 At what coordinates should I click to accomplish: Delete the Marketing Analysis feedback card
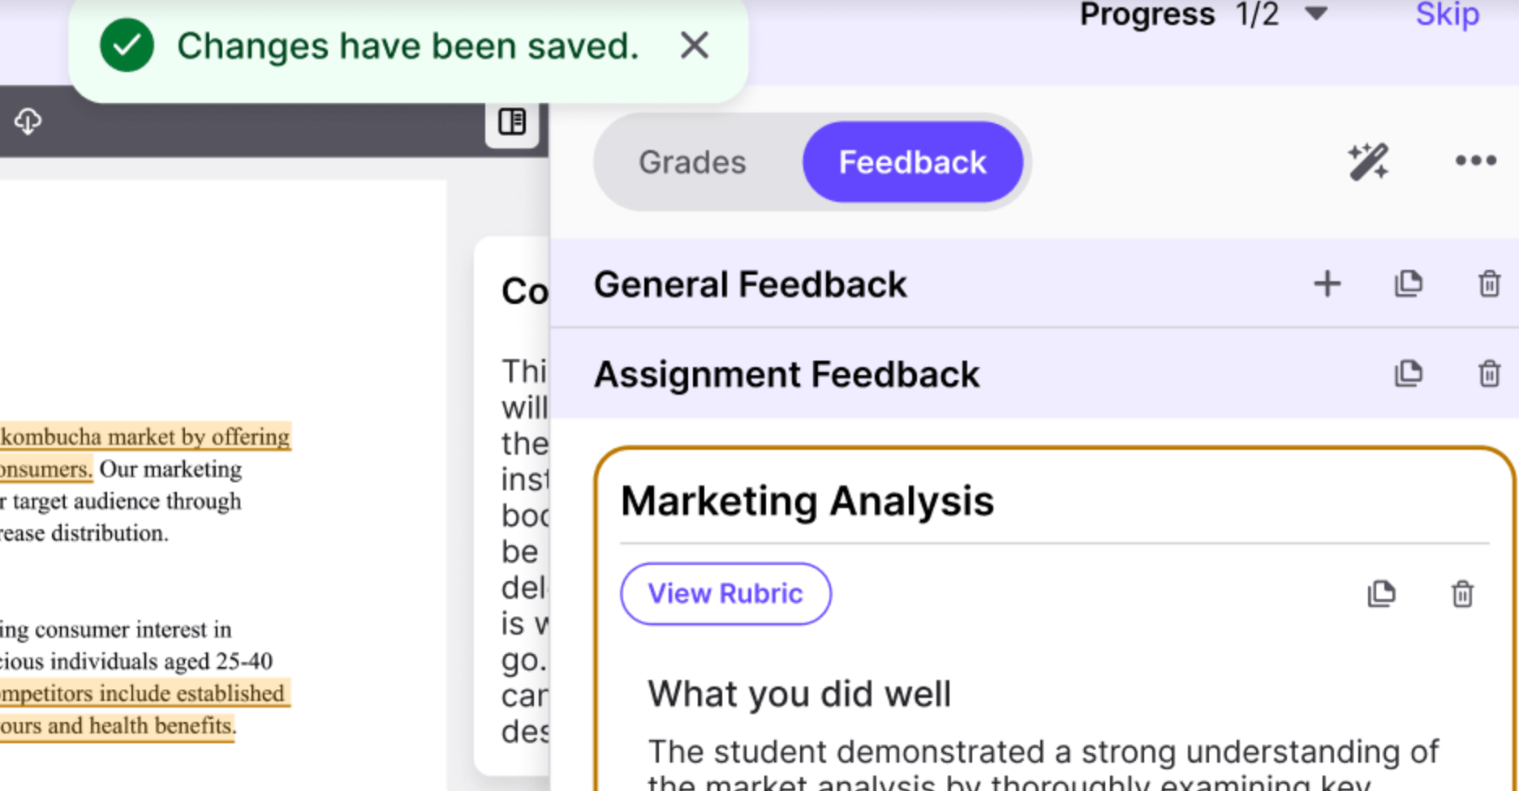[1462, 594]
